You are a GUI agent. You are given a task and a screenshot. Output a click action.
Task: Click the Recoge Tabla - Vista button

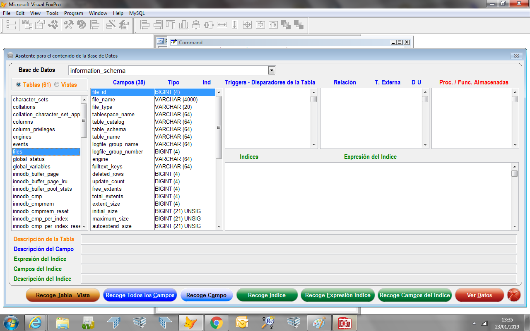(63, 295)
